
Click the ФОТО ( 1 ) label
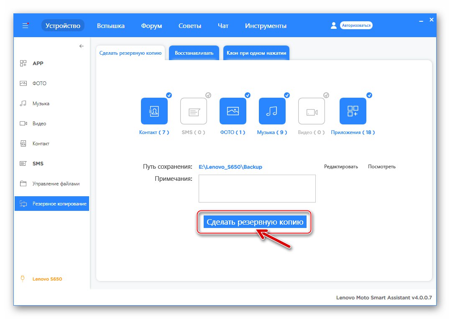click(233, 132)
